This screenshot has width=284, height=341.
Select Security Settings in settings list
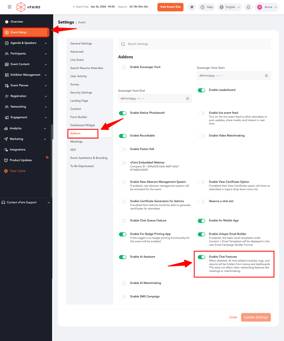pos(81,92)
